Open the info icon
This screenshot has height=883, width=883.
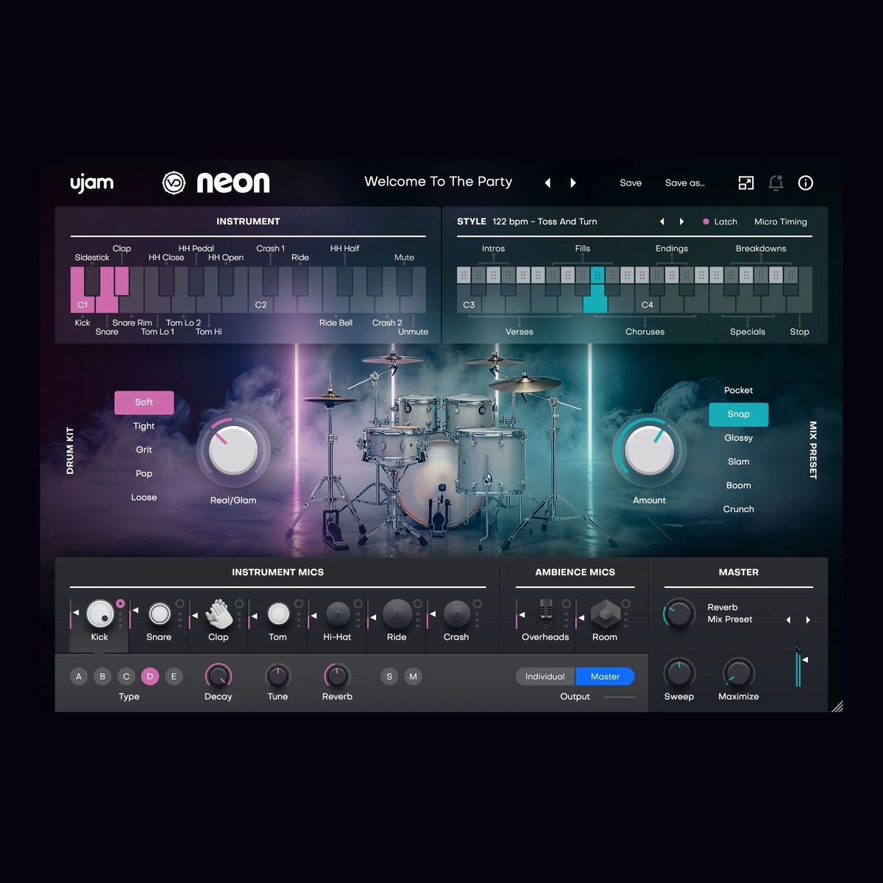(x=806, y=183)
